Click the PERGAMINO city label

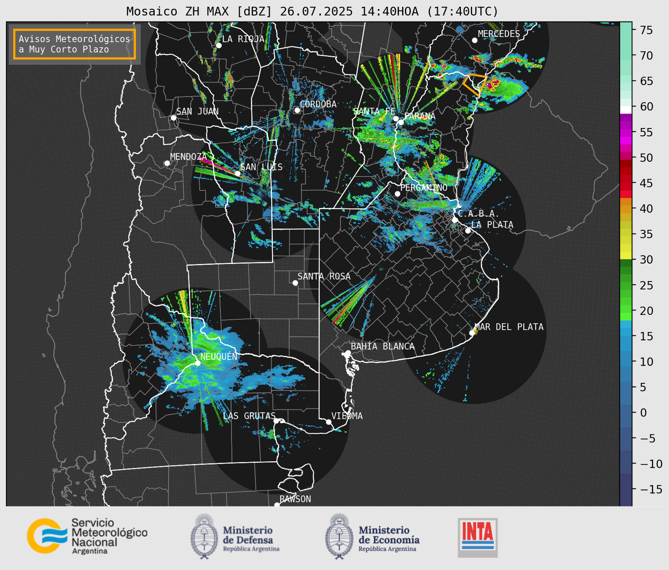[x=424, y=187]
